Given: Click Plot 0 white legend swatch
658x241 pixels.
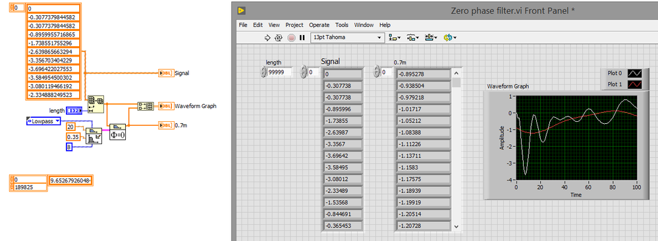Looking at the screenshot, I should point(634,73).
